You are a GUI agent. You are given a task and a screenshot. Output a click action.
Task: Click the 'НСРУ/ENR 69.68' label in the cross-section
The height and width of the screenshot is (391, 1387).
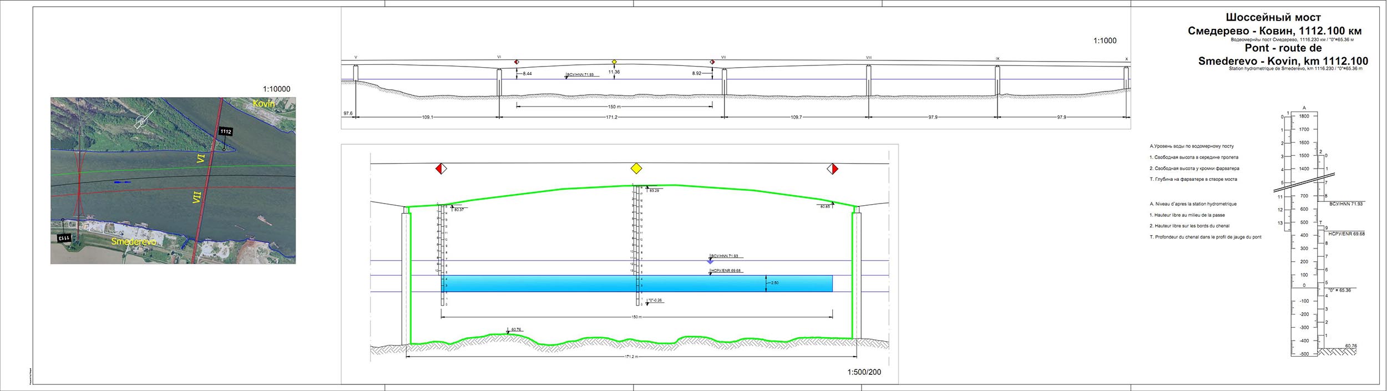[726, 271]
